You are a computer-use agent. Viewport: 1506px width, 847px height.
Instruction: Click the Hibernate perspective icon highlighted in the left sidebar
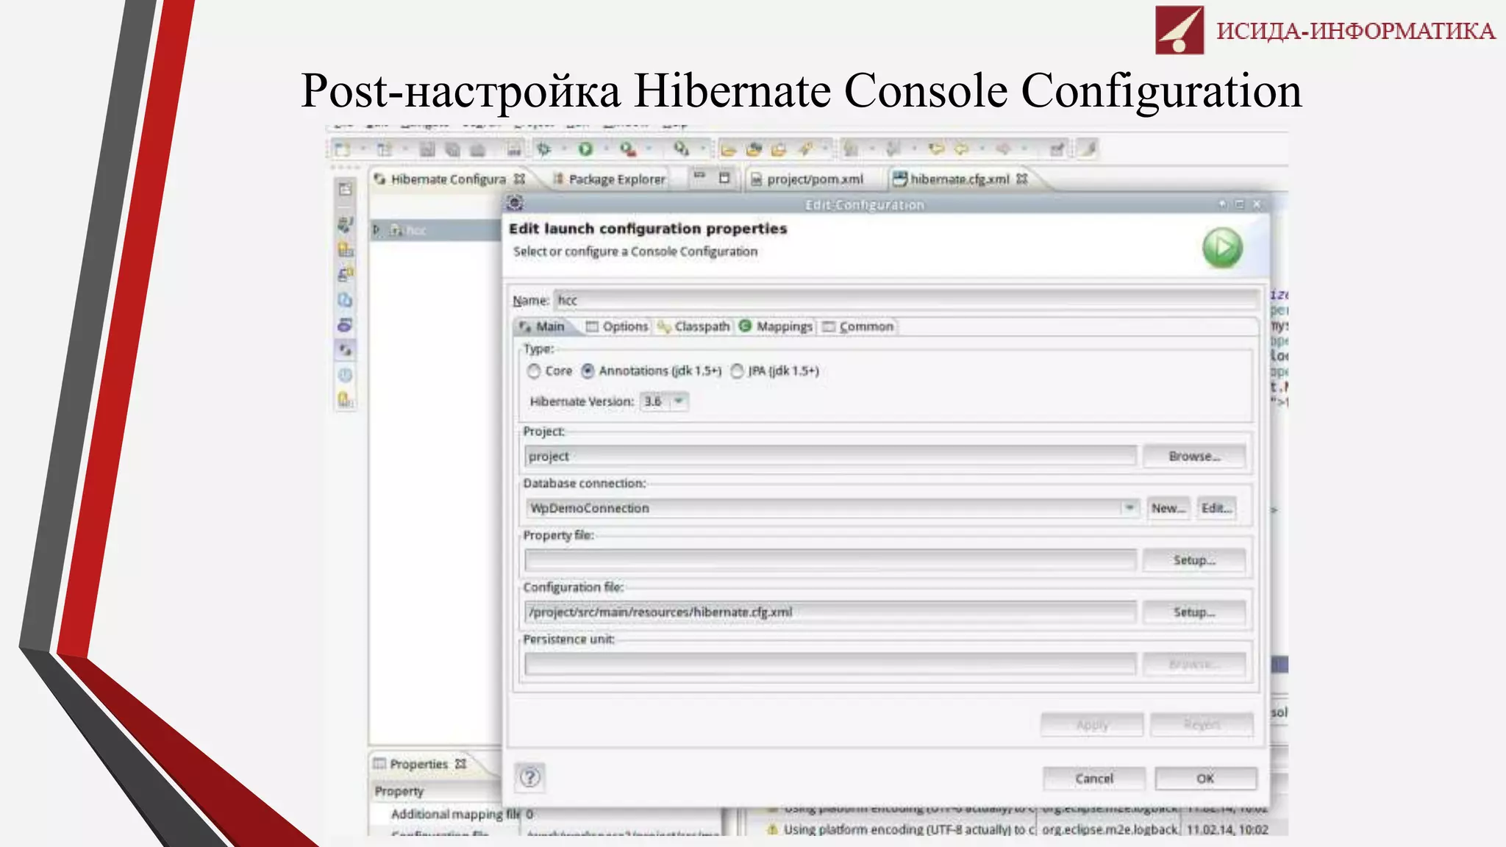pyautogui.click(x=345, y=350)
